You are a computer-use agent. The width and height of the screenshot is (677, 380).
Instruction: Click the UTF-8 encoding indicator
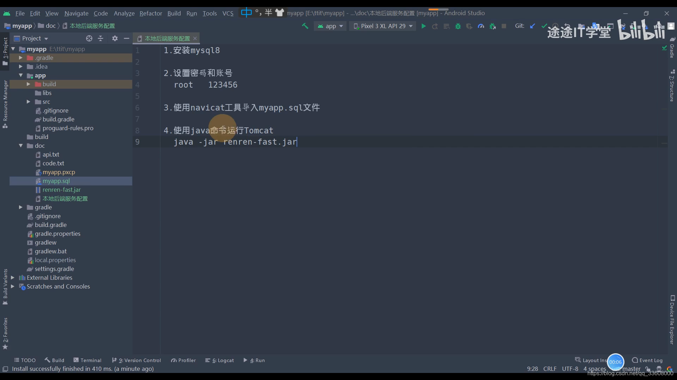tap(570, 369)
